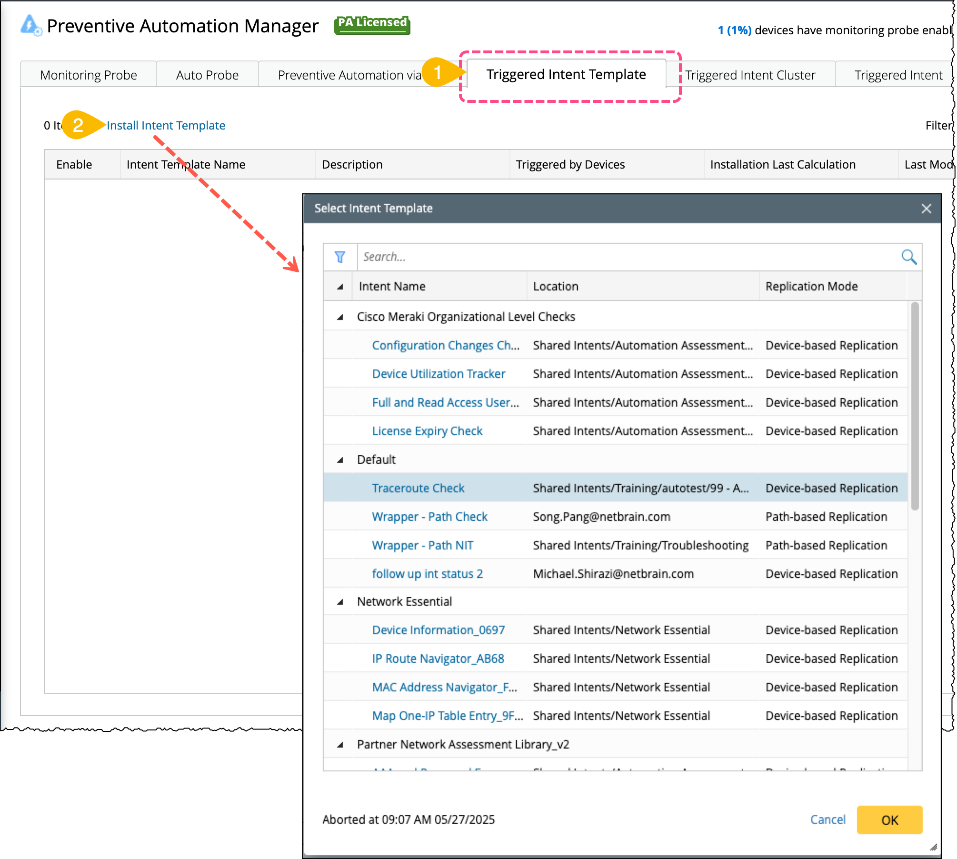Click the magnifier search icon

click(908, 257)
